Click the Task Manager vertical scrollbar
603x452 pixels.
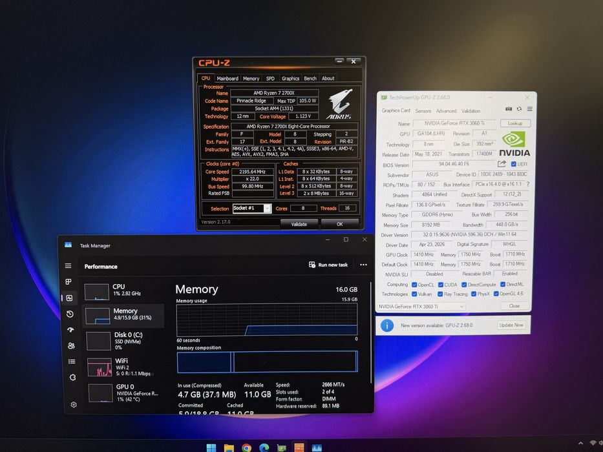[371, 333]
